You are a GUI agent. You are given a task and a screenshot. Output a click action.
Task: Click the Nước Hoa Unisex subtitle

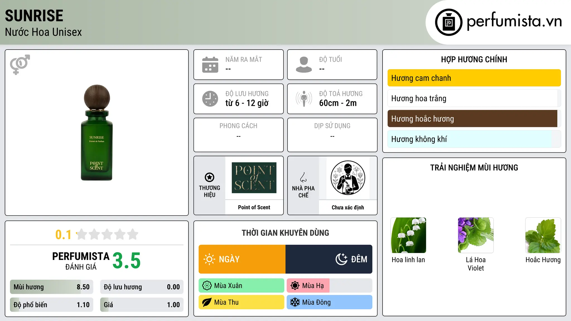pyautogui.click(x=43, y=32)
